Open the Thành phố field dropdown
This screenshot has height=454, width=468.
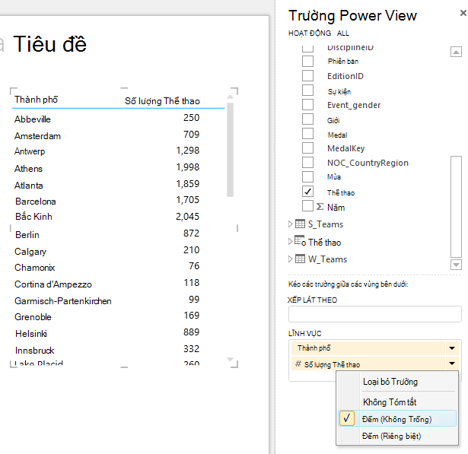pyautogui.click(x=452, y=348)
